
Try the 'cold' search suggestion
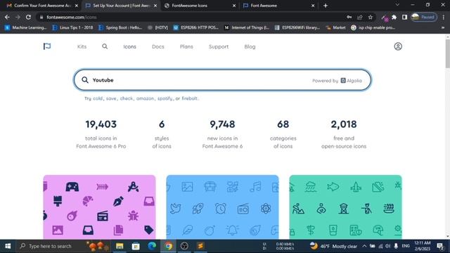98,98
